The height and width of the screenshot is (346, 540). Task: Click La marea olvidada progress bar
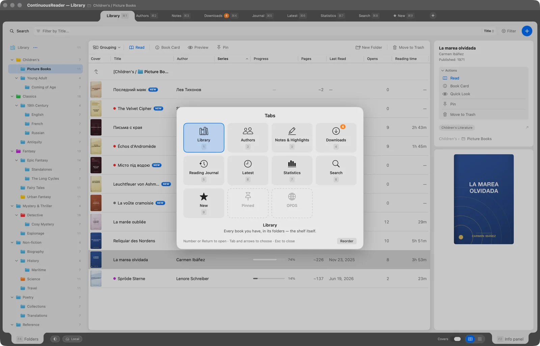pos(269,260)
